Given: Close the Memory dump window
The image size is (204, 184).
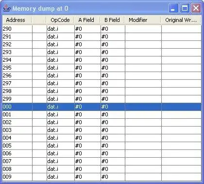Looking at the screenshot, I should click(196, 8).
